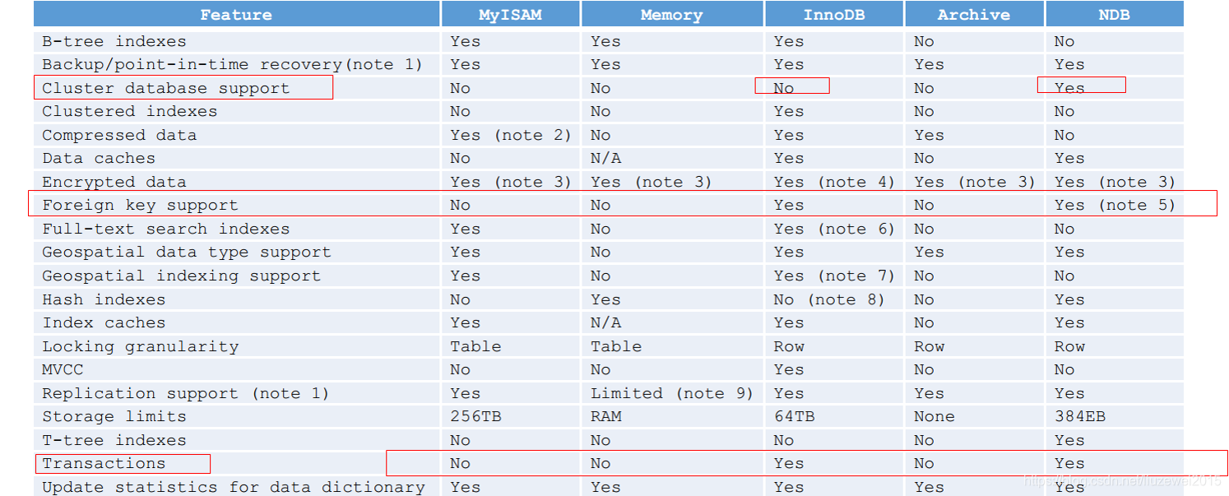The image size is (1229, 496).
Task: Select 'Geospatial data type support' label
Action: (187, 252)
